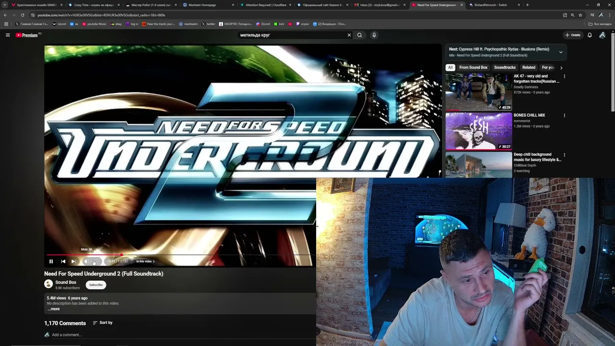Open the 'twitter' bookmark
Screen dimensions: 615x346
[208, 24]
